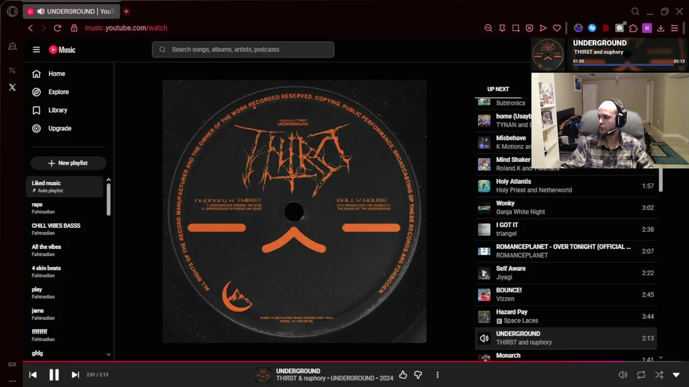
Task: Skip to the next track
Action: (x=75, y=375)
